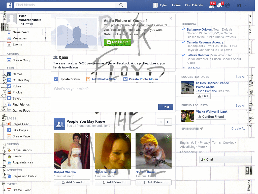Confirm Friend request from Vhyka Wahyunii Ipank
This screenshot has height=194, width=258.
tap(211, 117)
